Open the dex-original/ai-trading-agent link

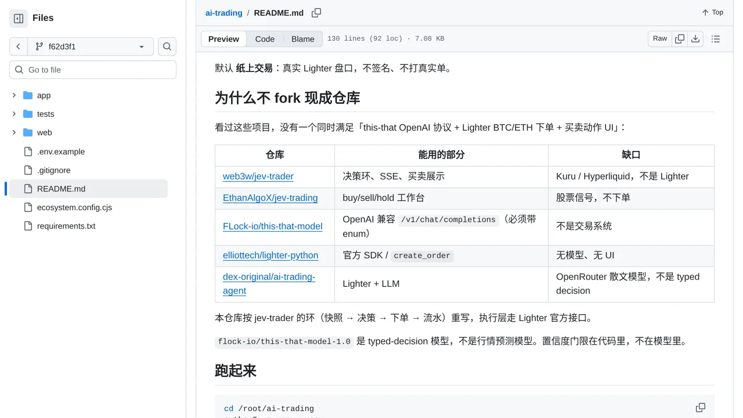point(269,284)
